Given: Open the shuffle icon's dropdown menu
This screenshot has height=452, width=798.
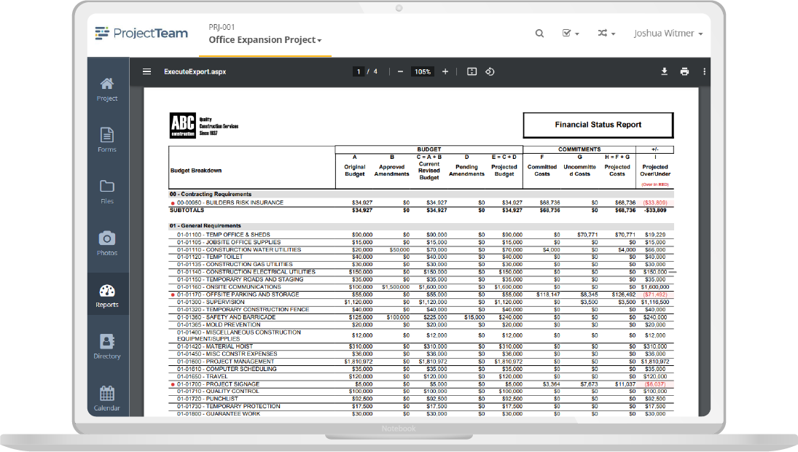Looking at the screenshot, I should pyautogui.click(x=606, y=34).
